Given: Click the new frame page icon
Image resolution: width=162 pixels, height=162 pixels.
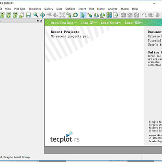Looking at the screenshot, I should 116,15.
